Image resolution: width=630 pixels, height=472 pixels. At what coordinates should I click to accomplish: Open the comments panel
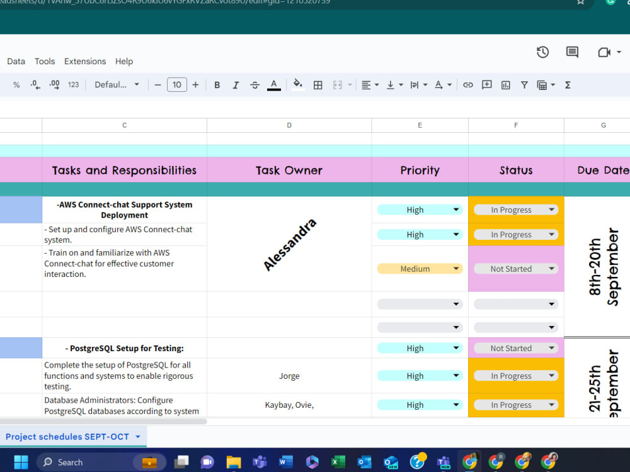(572, 52)
